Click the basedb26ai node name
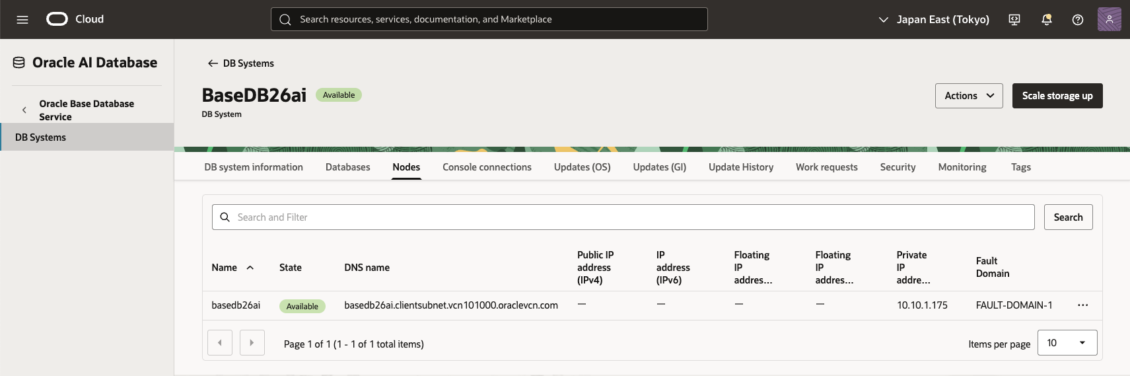The width and height of the screenshot is (1130, 376). pos(236,305)
